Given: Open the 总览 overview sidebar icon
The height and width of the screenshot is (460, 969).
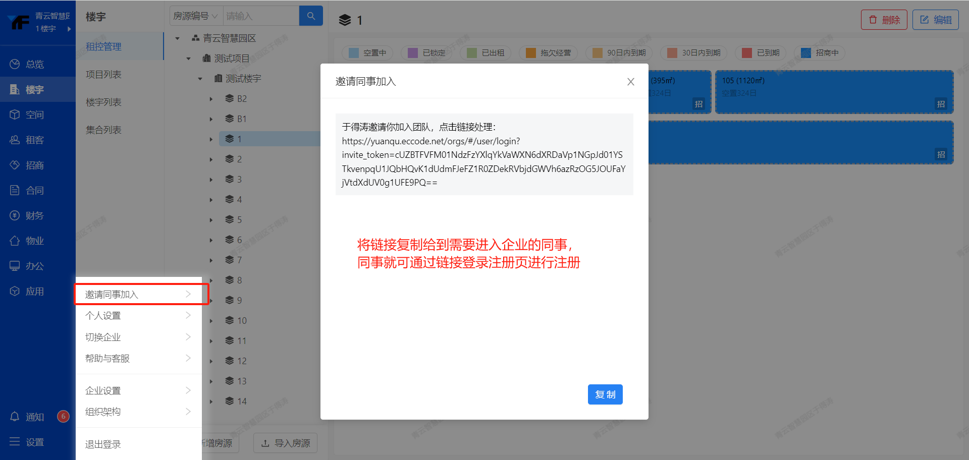Looking at the screenshot, I should (x=15, y=64).
